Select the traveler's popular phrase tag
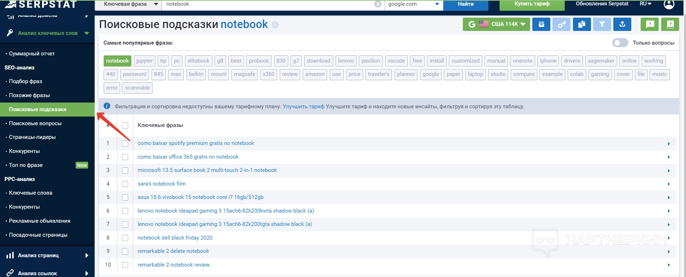686x277 pixels. coord(379,74)
